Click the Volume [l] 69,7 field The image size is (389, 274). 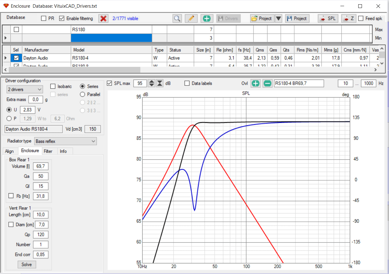41,166
